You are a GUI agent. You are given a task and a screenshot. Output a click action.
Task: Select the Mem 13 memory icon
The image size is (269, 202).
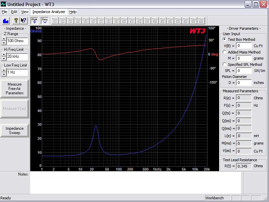coord(147,21)
